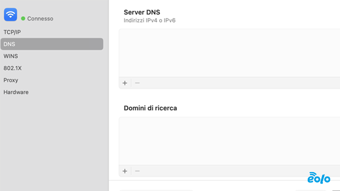Click the Server DNS heading
This screenshot has height=191, width=340.
point(142,12)
